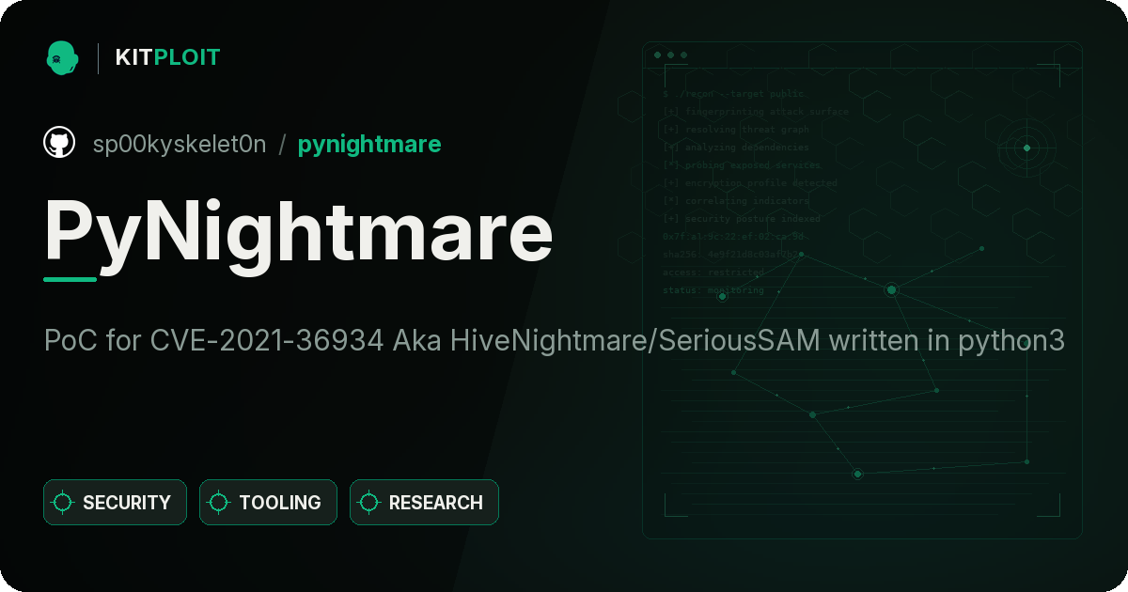Screen dimensions: 1128x592
Task: Click the crosshair icon in RESEARCH tag
Action: (x=369, y=503)
